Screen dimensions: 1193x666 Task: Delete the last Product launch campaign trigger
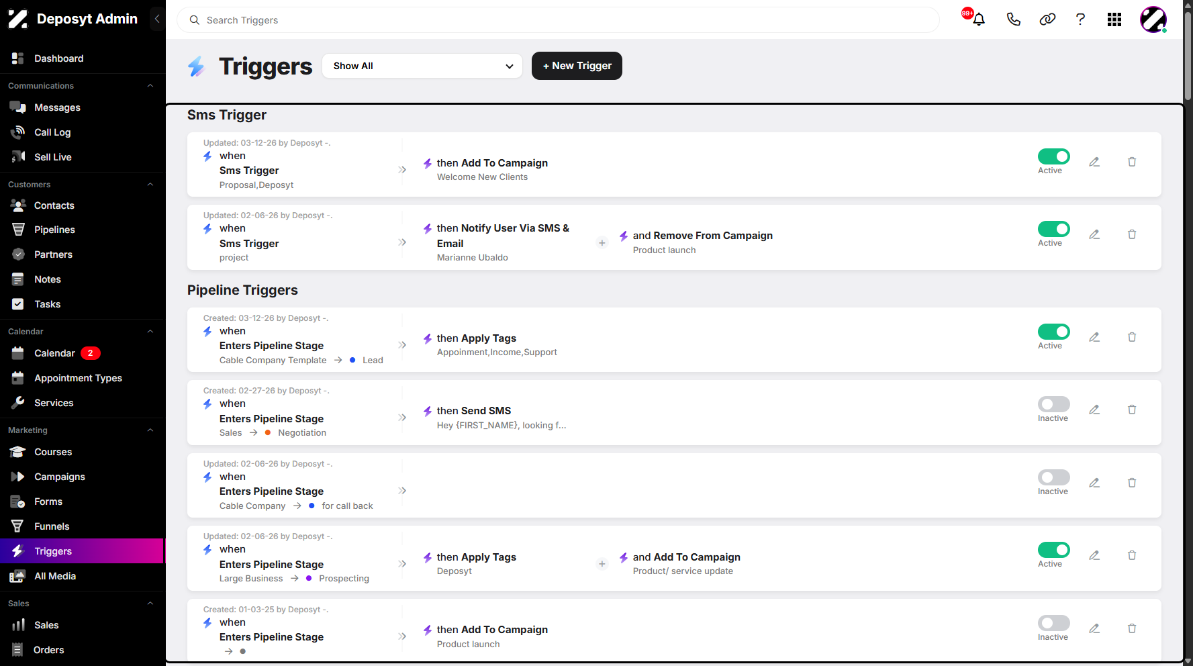pyautogui.click(x=1132, y=628)
